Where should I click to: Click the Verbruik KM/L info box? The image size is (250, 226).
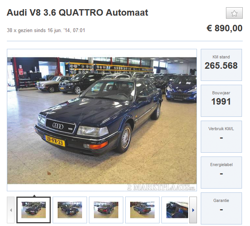(221, 137)
